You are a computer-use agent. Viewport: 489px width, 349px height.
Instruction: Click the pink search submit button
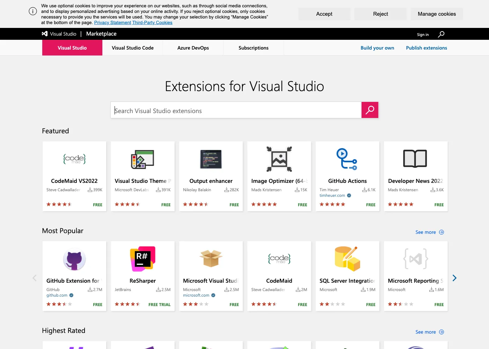(x=370, y=110)
